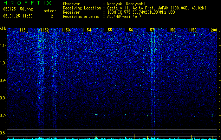This screenshot has height=140, width=221.
Task: Click the 'meteor' label
Action: (x=50, y=11)
